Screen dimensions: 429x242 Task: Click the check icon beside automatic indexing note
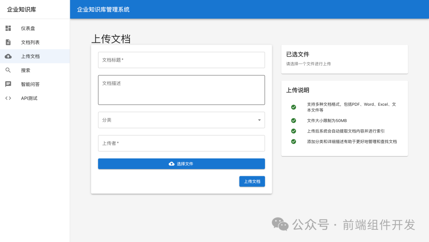tap(294, 131)
